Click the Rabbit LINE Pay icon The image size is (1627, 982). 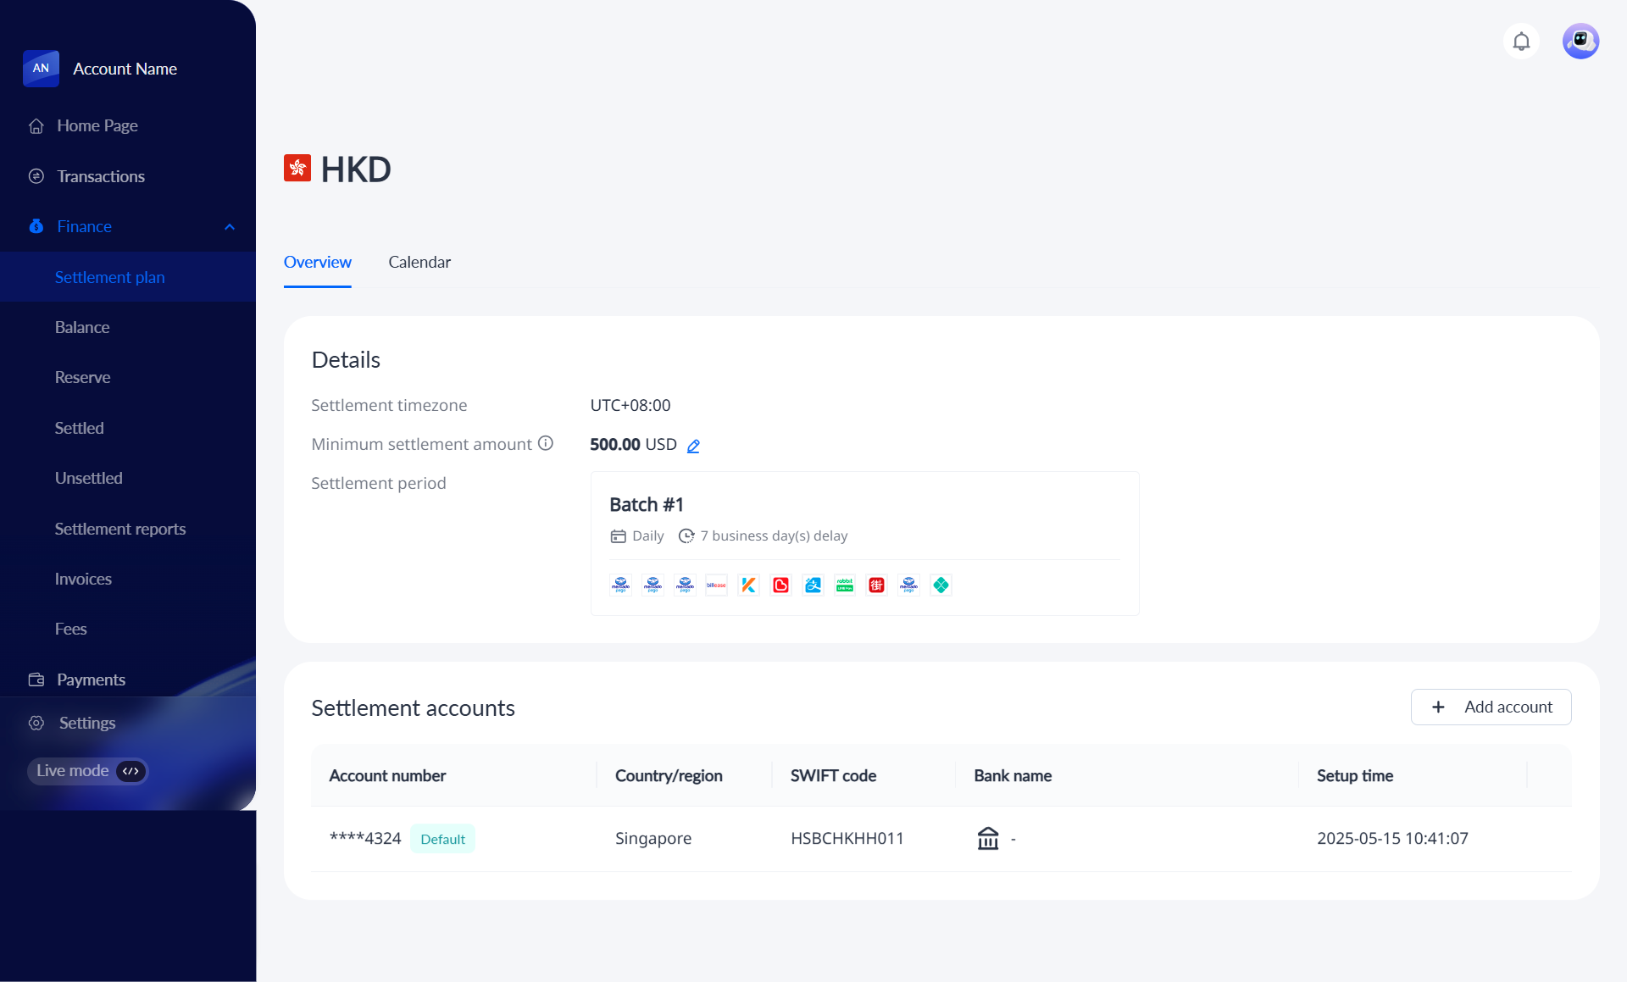[845, 585]
